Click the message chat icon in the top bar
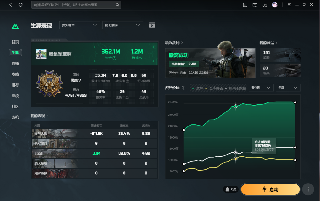This screenshot has width=320, height=201. point(255,5)
